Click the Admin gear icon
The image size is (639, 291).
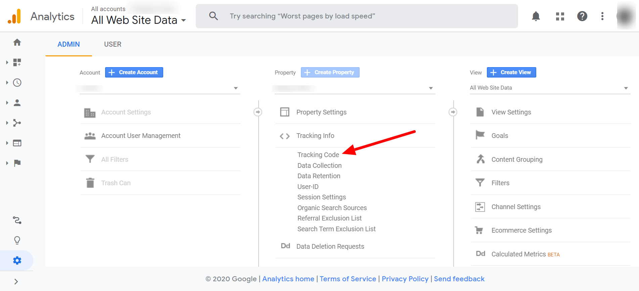click(x=17, y=260)
